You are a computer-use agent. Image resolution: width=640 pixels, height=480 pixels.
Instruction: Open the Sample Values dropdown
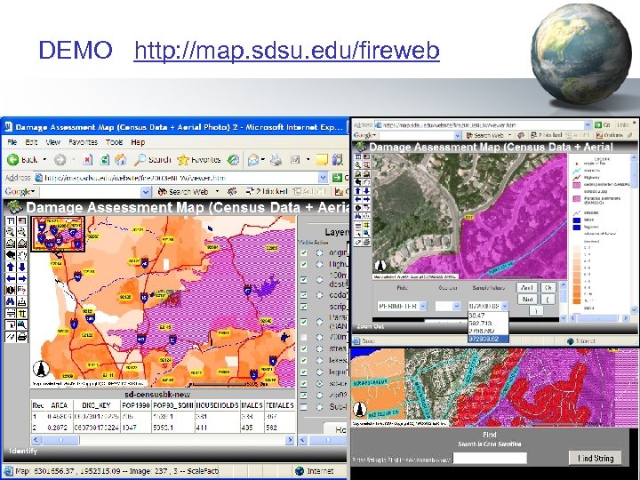click(505, 306)
